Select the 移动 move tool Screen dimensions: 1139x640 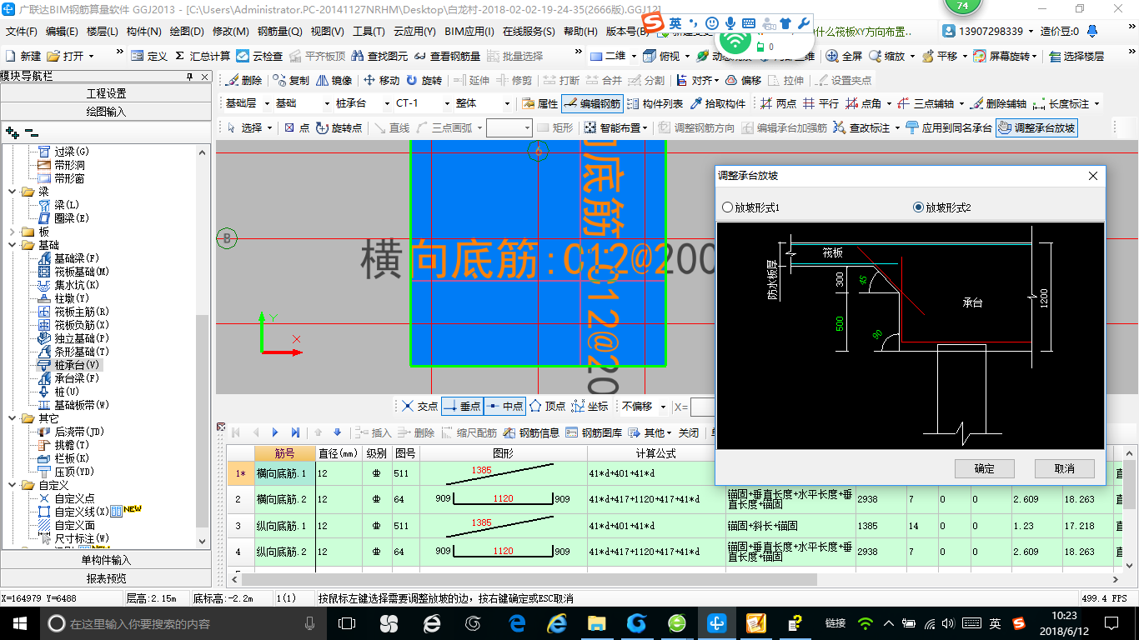[x=382, y=81]
